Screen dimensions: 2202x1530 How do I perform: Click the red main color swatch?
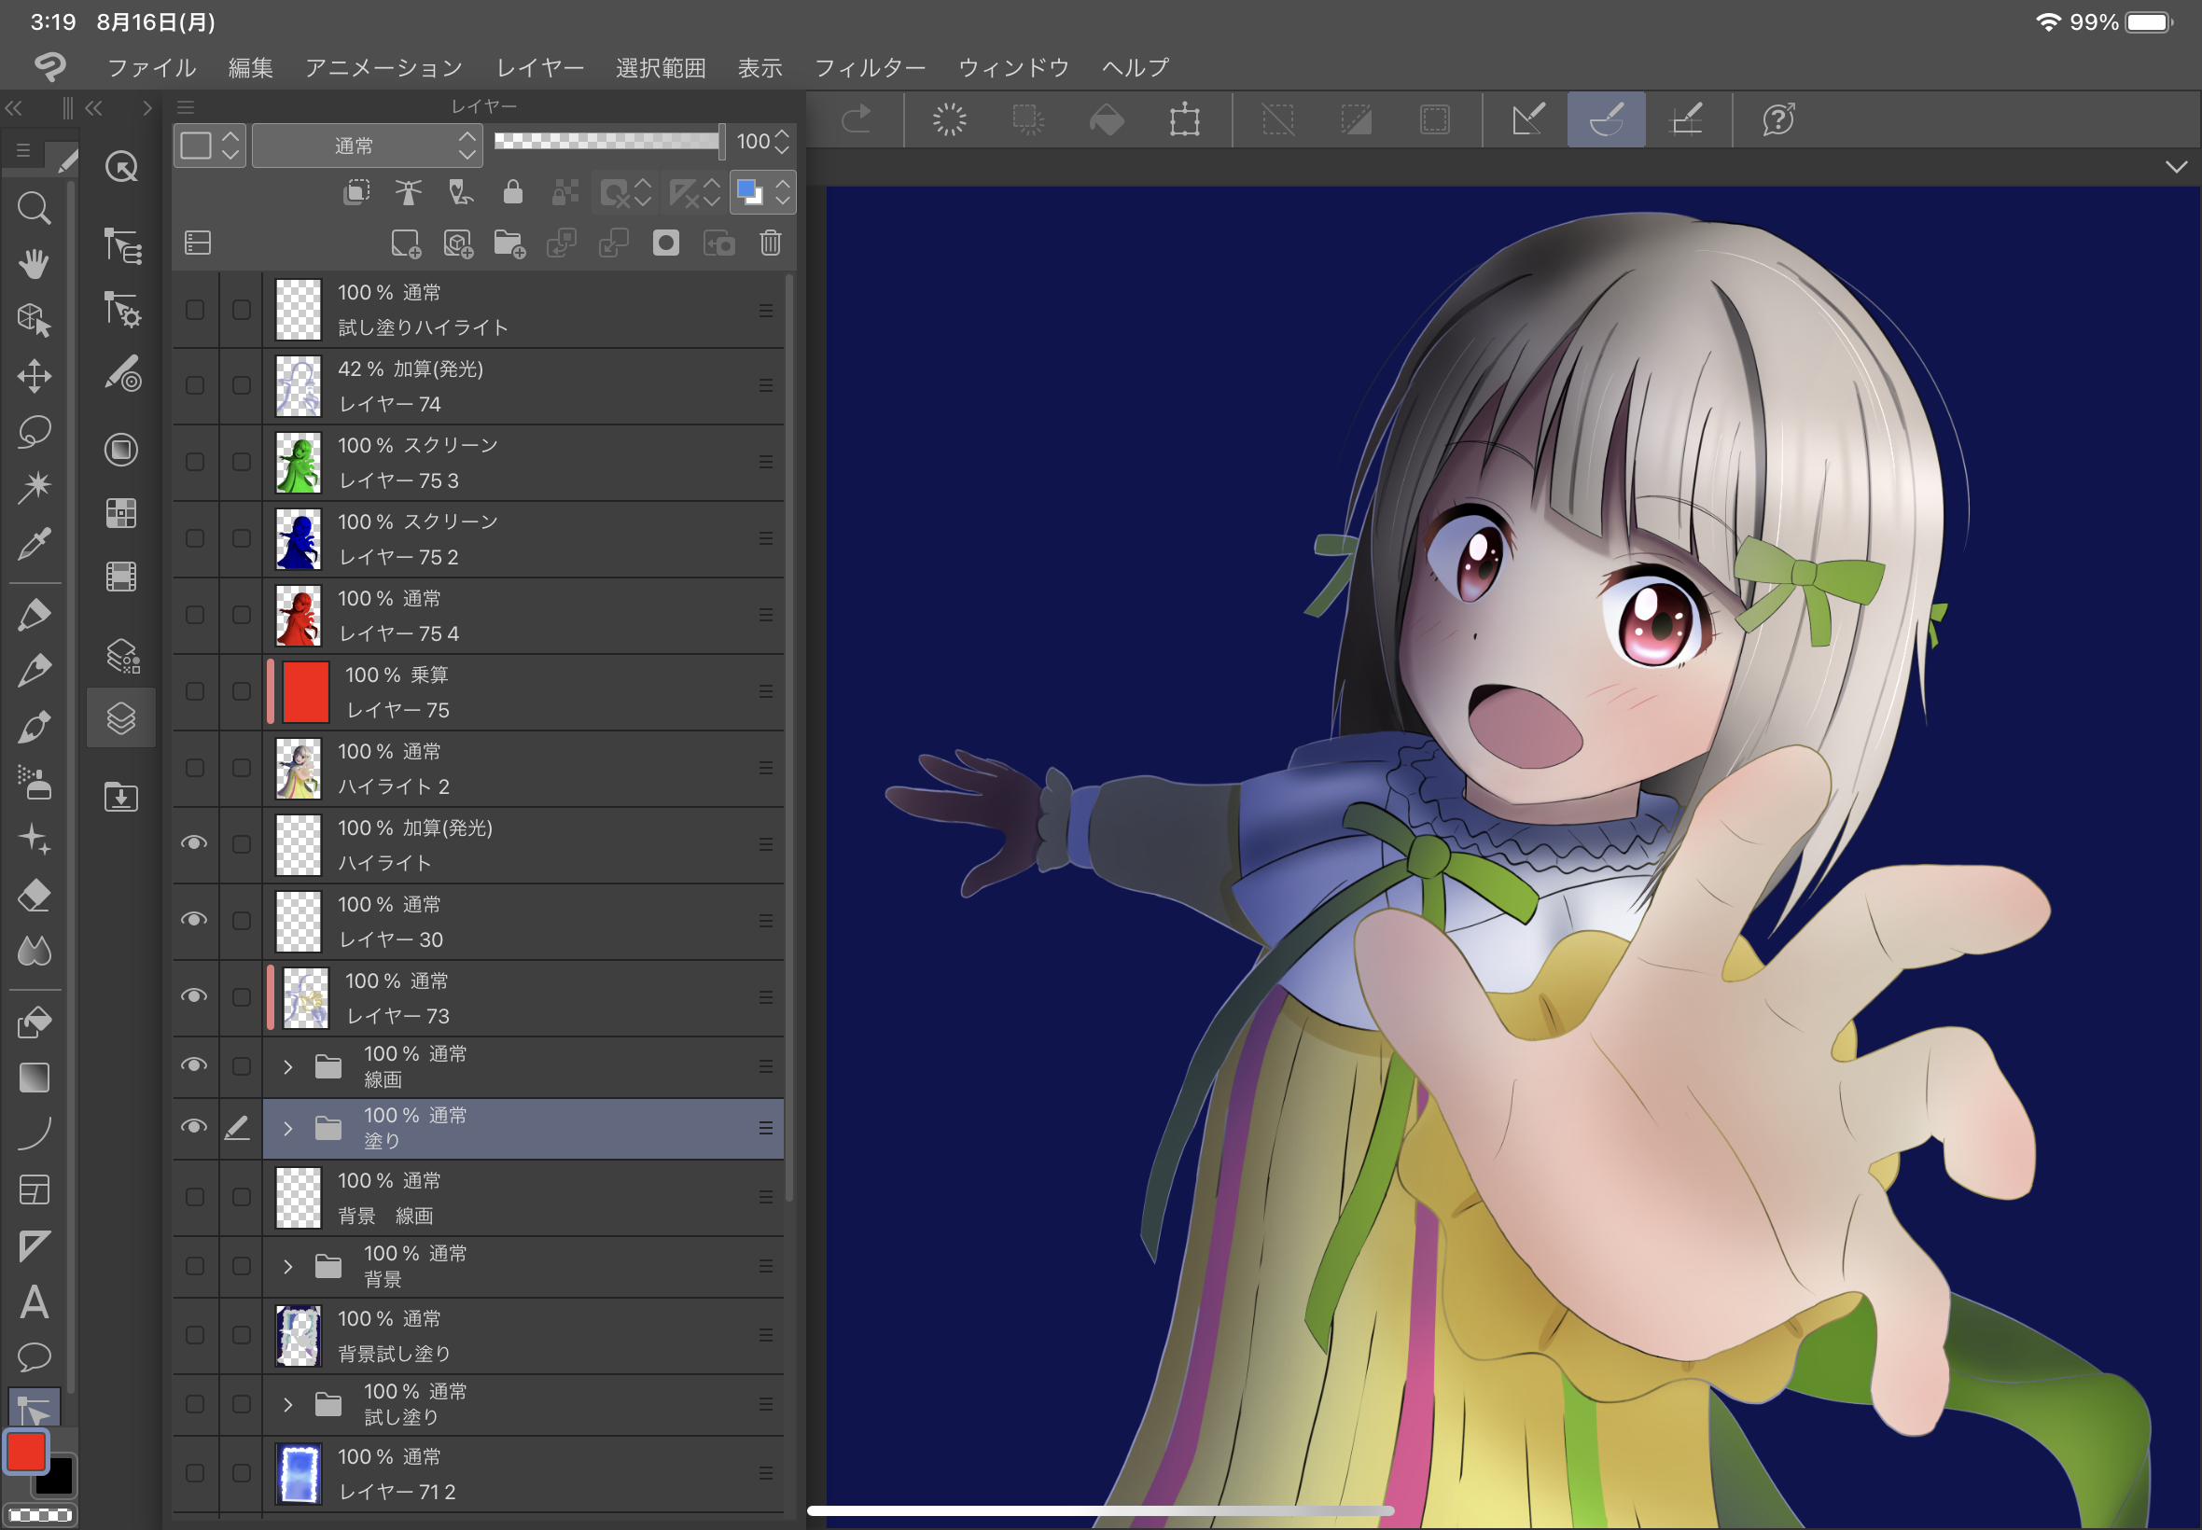point(26,1451)
